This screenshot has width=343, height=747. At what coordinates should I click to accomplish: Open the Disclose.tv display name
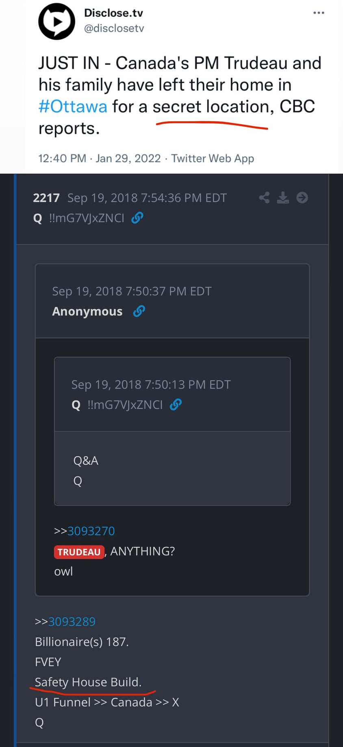(x=113, y=13)
